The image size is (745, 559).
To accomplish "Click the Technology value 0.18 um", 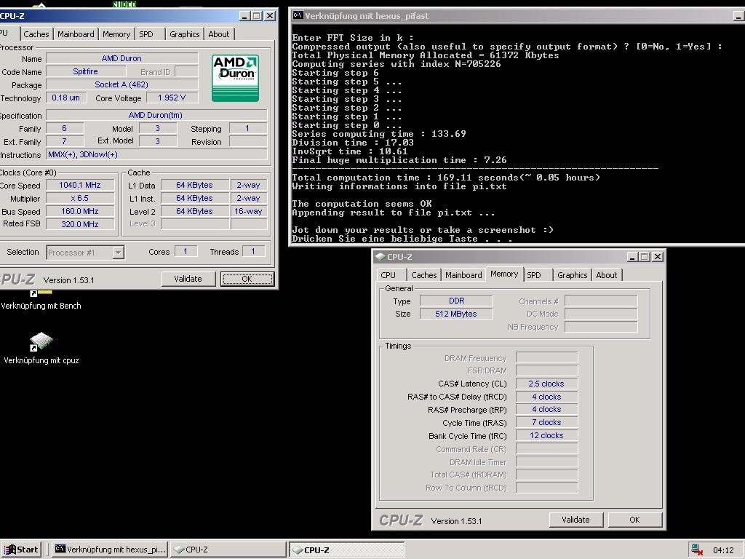I will point(66,98).
